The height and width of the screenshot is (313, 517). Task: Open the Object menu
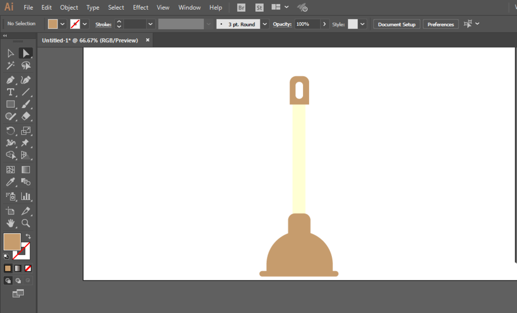pos(69,7)
